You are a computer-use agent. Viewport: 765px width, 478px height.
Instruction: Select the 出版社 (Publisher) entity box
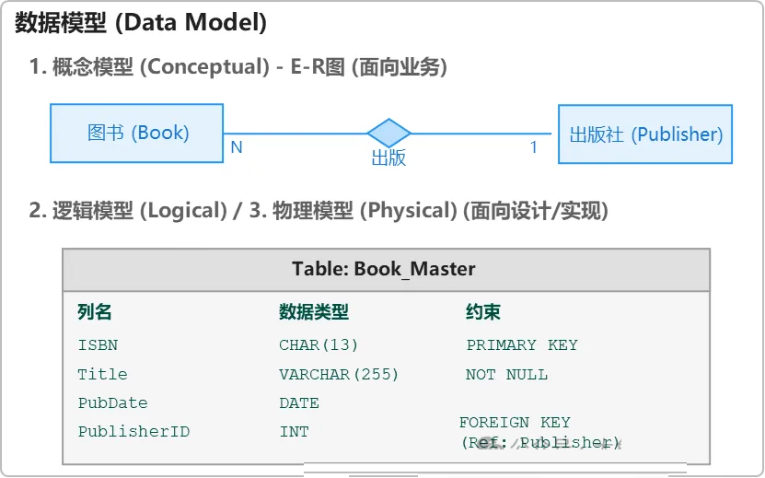[x=645, y=134]
